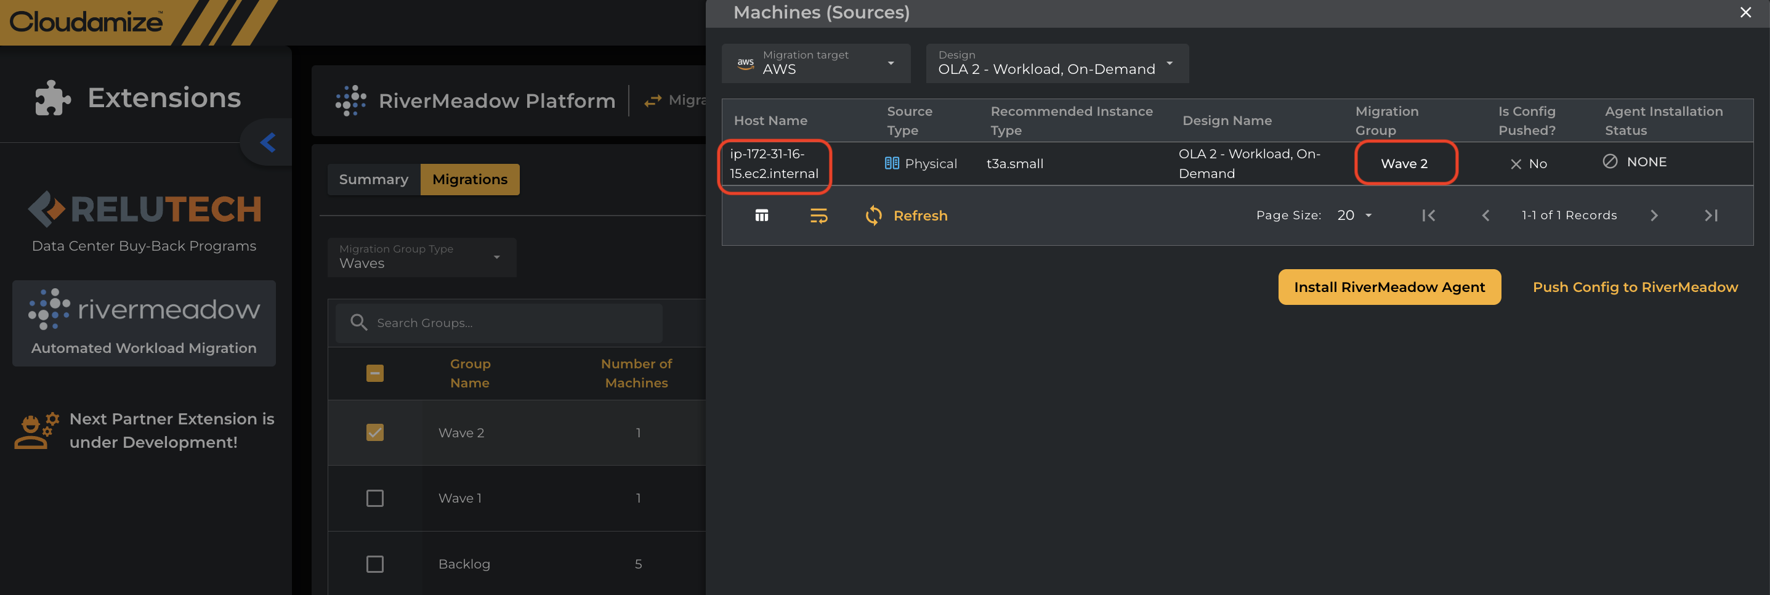
Task: Click the OLA 2 design name cell
Action: pyautogui.click(x=1249, y=163)
